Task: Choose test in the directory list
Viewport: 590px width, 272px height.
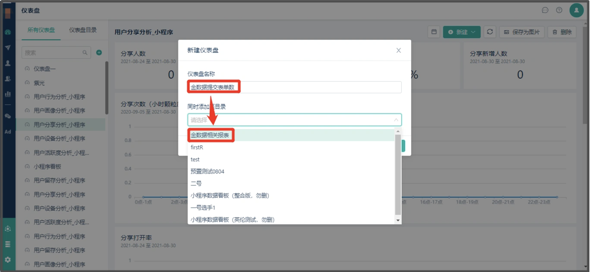Action: pos(291,159)
